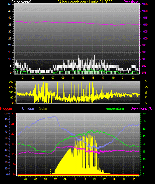
Task: Click the yellow sunset marker near hour 21
Action: tap(122, 172)
